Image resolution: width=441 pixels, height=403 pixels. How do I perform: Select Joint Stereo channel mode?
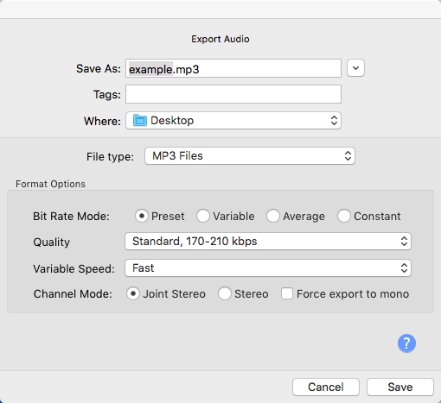point(133,293)
